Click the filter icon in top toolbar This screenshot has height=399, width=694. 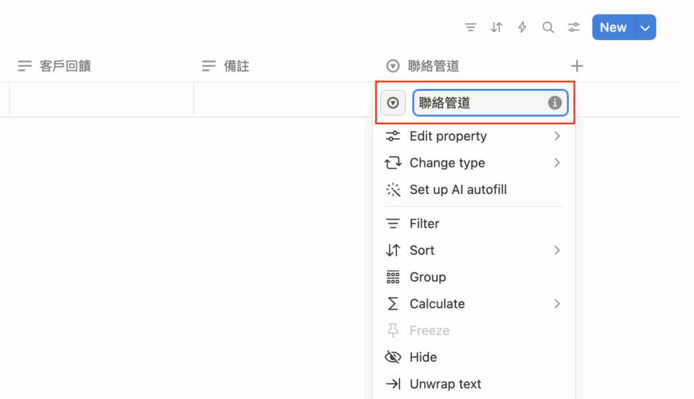[x=470, y=28]
